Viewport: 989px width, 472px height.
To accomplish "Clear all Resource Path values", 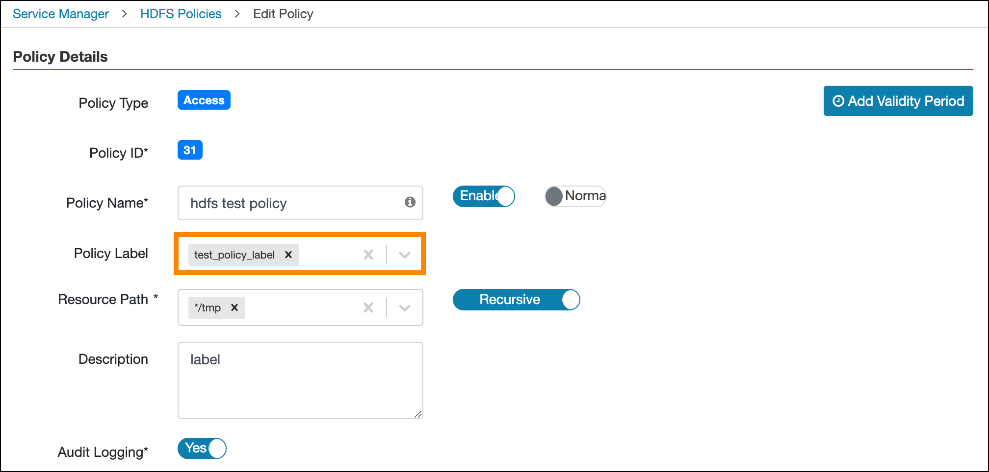I will pyautogui.click(x=368, y=307).
